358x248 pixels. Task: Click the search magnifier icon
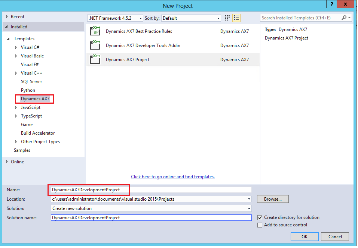pos(344,18)
